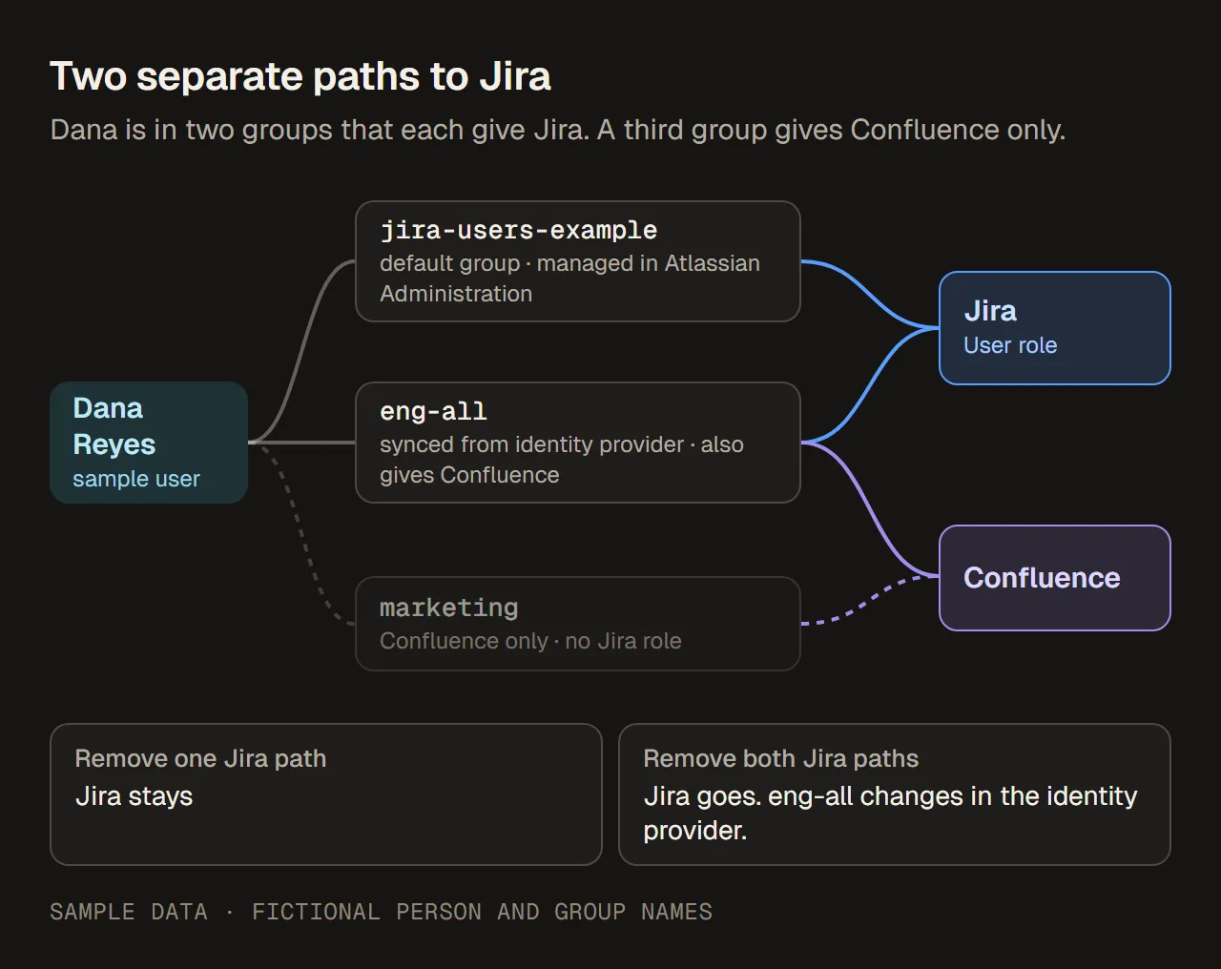The width and height of the screenshot is (1221, 969).
Task: Click the 'sample user' caption under Dana Reyes
Action: click(136, 479)
